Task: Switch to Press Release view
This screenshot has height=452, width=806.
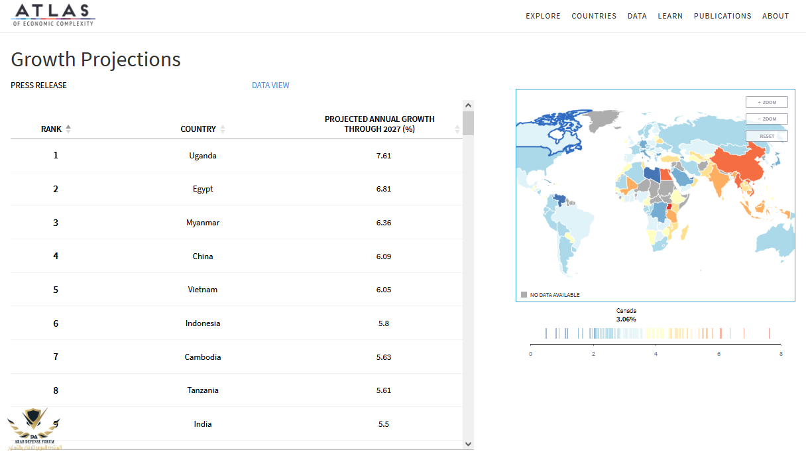Action: tap(39, 85)
